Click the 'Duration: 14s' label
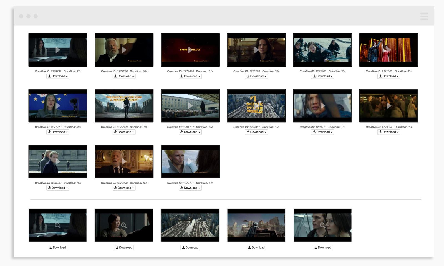 (205, 183)
